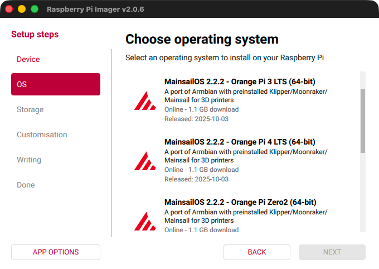The image size is (379, 269).
Task: Click Orange Pi 4 LTS release date 2025-10-03
Action: [196, 179]
